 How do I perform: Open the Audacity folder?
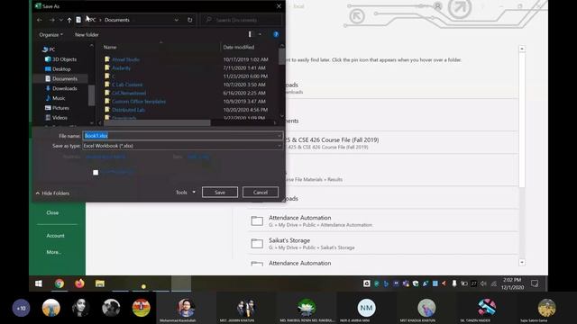pos(121,67)
